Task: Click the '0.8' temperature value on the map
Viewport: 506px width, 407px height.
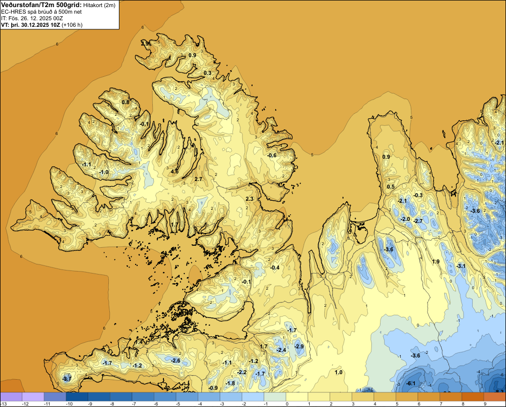Action: point(125,102)
